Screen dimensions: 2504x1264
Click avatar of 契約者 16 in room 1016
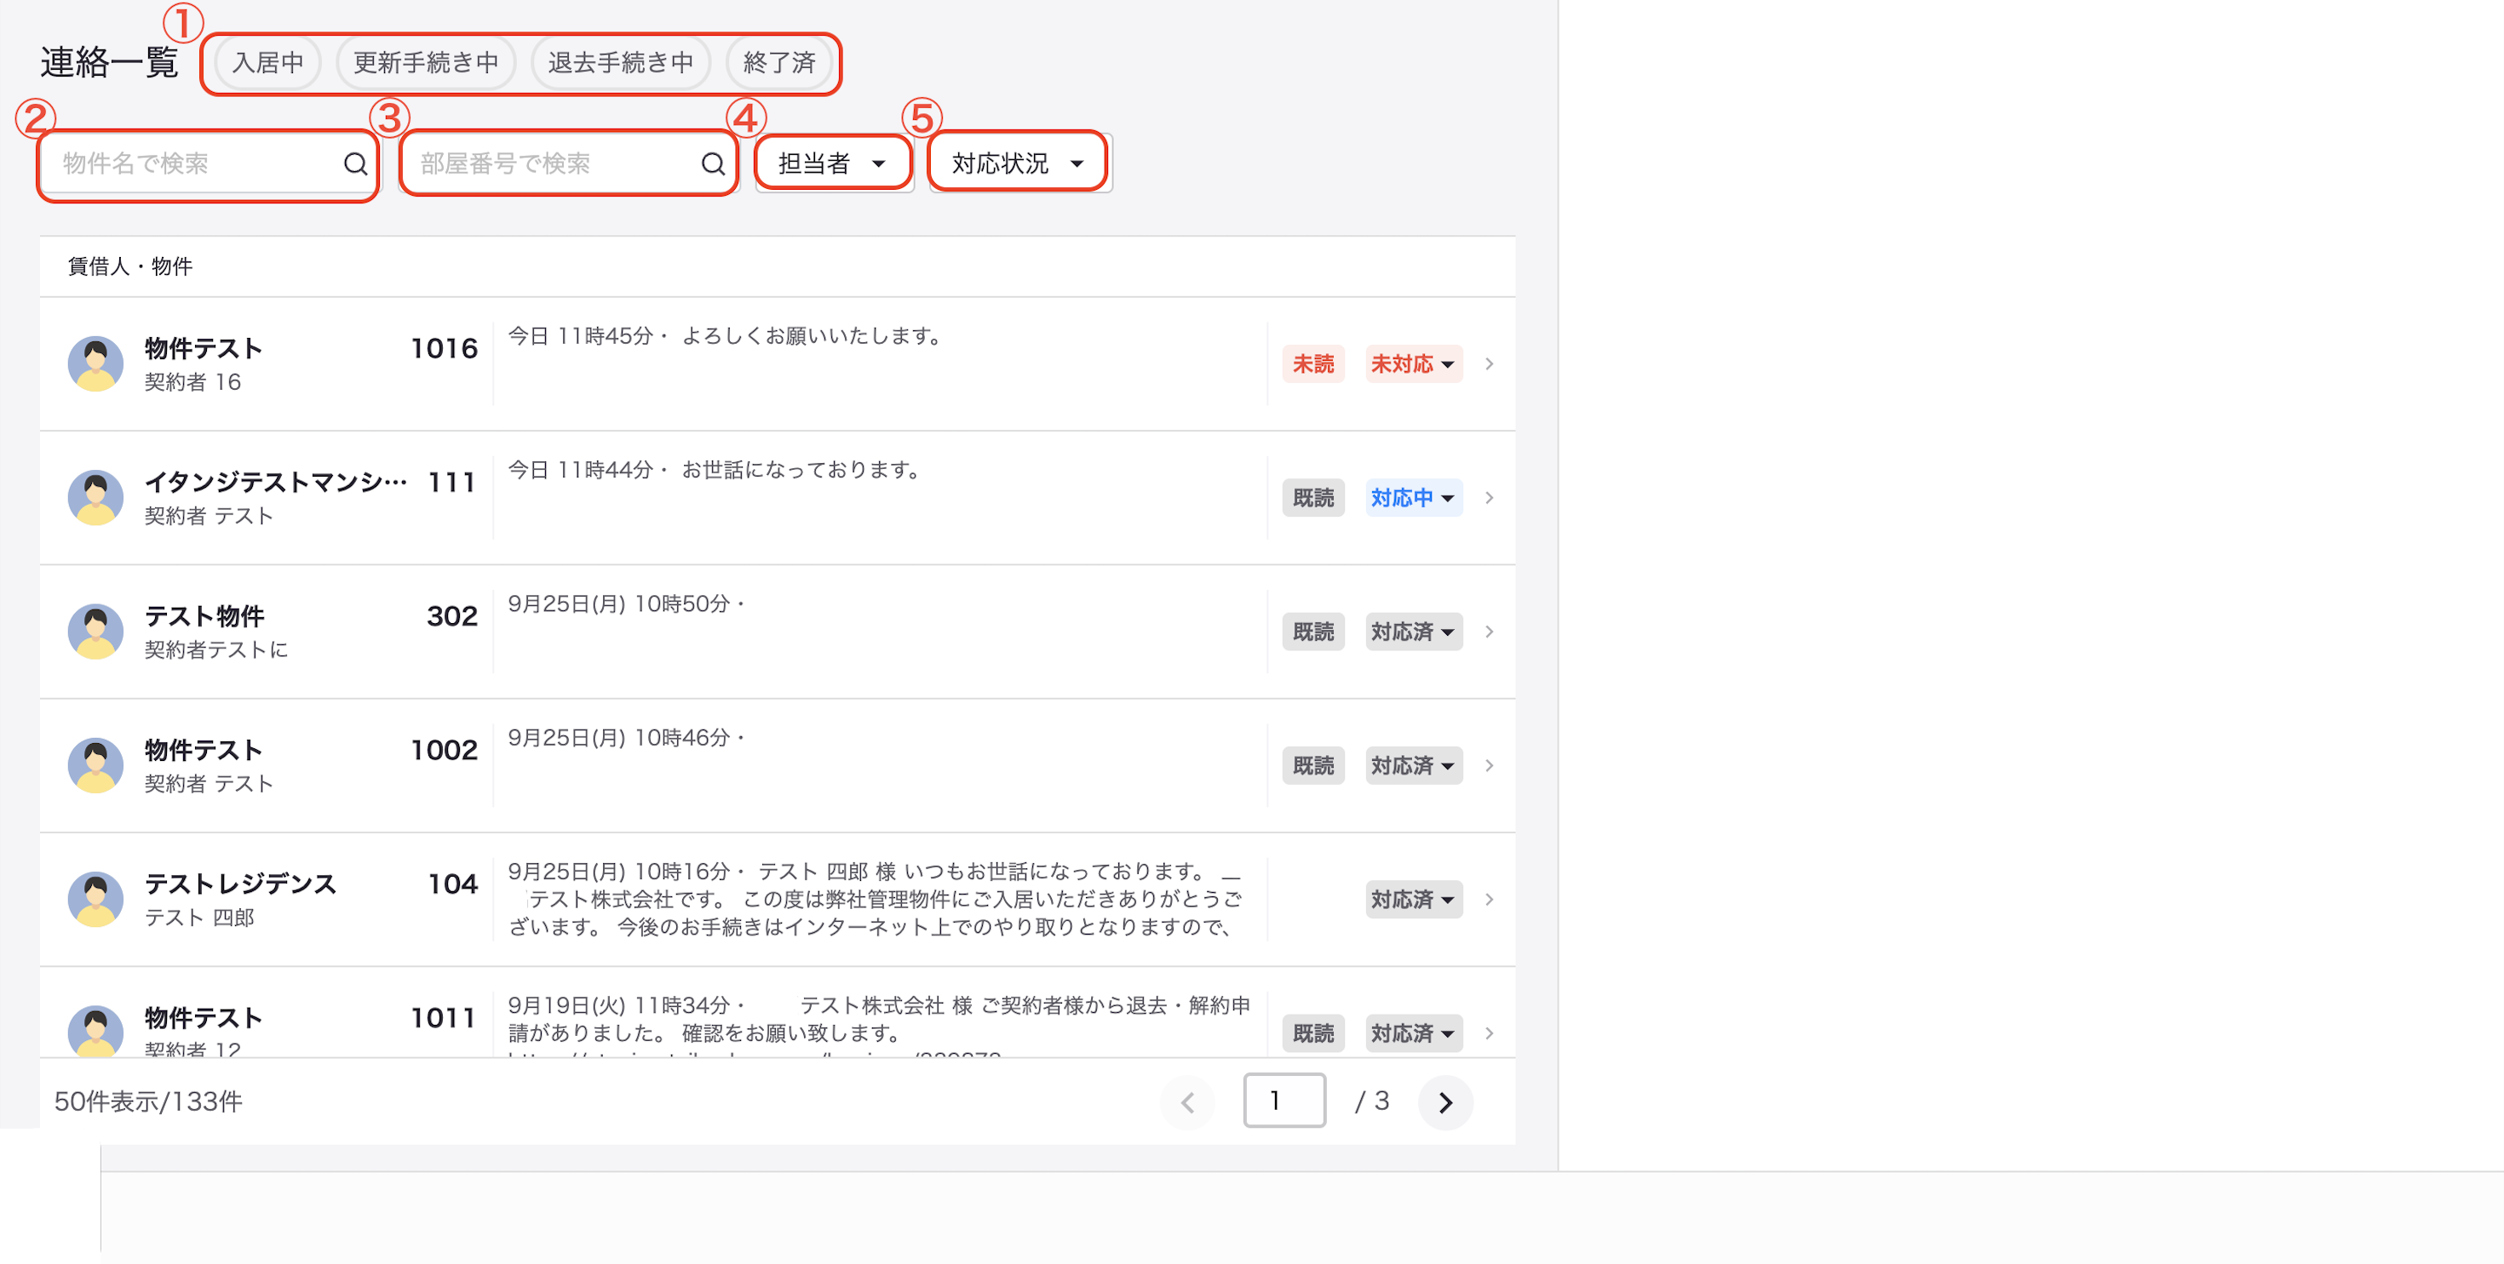95,364
